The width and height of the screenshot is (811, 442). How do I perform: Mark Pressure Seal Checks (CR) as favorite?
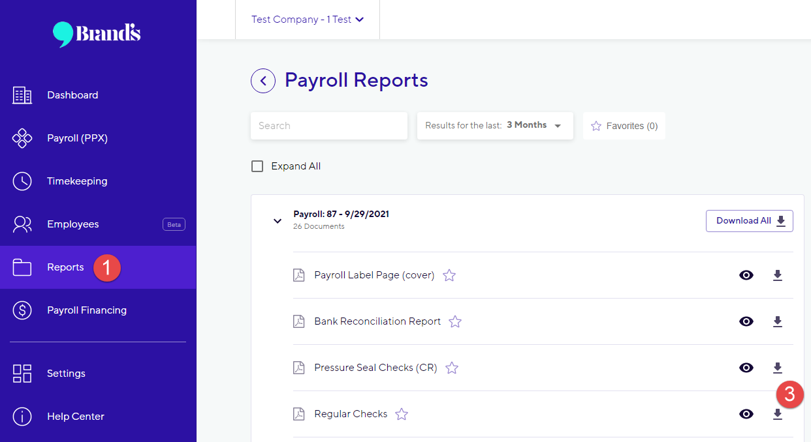(452, 368)
